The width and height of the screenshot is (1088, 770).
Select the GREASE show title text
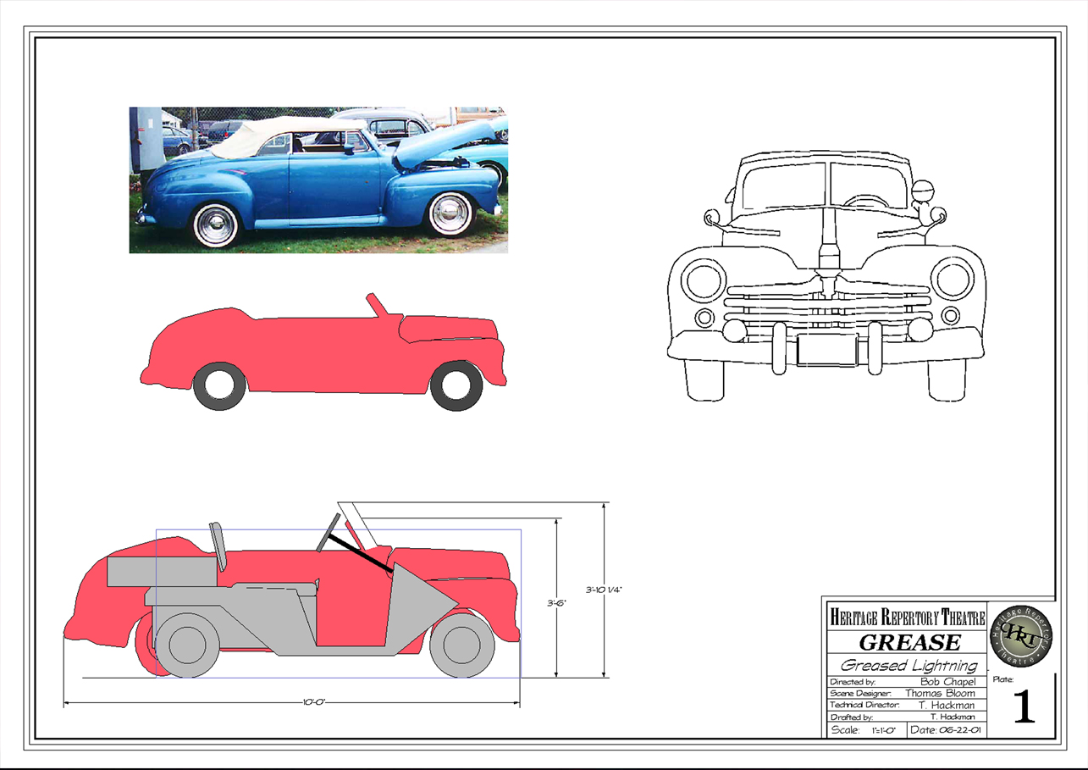(909, 642)
